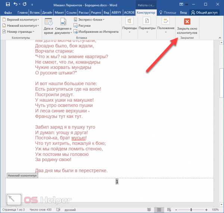Image resolution: width=224 pixels, height=213 pixels.
Task: Click the Число слов: 430 status item
Action: [x=41, y=210]
